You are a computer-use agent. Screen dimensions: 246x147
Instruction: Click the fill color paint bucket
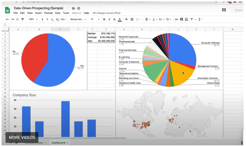[x=127, y=19]
